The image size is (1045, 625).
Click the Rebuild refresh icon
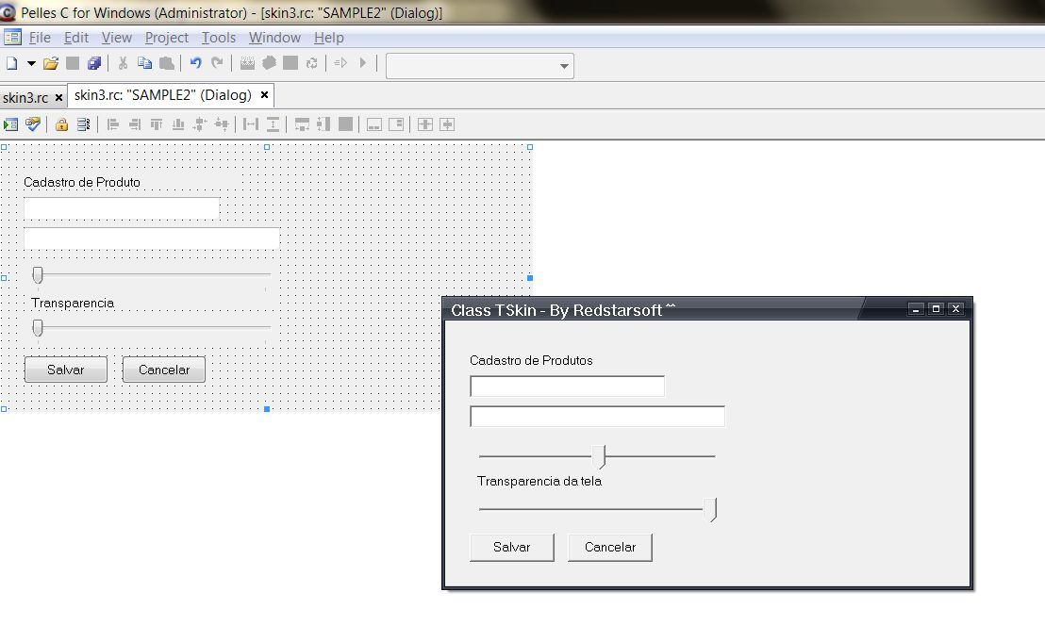click(x=311, y=63)
